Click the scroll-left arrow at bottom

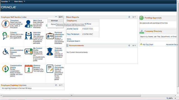[x=1, y=96]
